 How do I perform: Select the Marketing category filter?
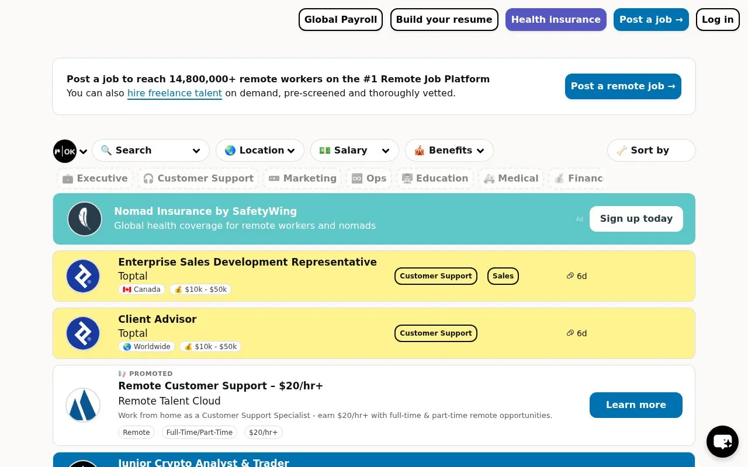point(303,179)
